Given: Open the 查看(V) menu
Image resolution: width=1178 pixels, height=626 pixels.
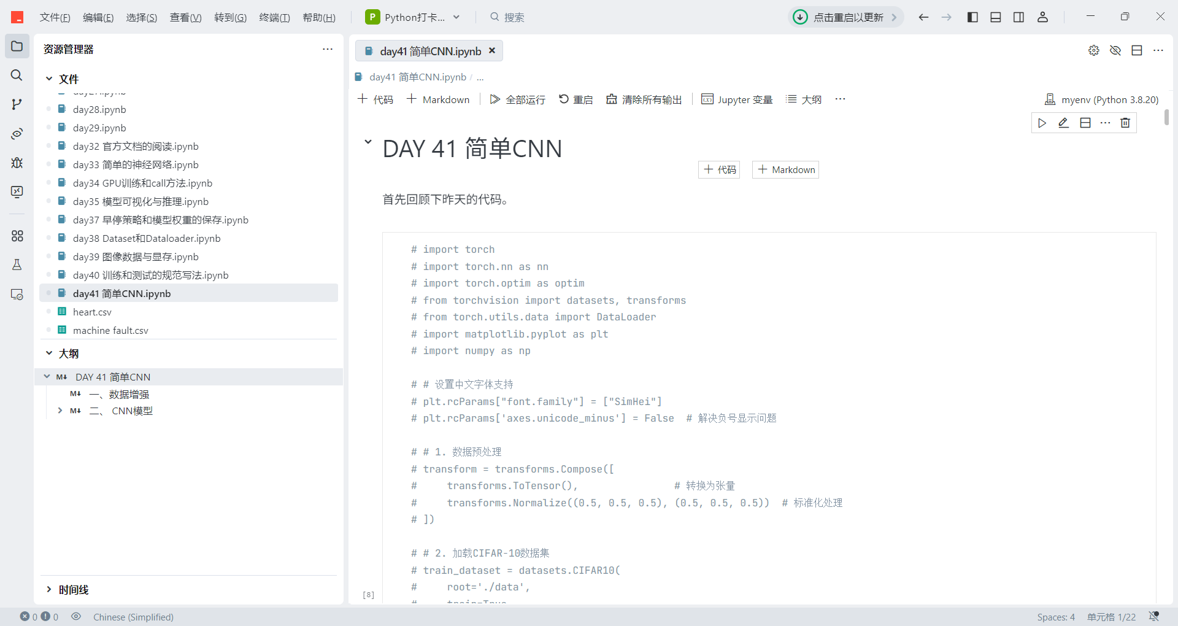Looking at the screenshot, I should pos(185,17).
